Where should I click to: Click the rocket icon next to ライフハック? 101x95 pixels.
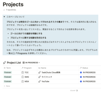pyautogui.click(x=39, y=77)
